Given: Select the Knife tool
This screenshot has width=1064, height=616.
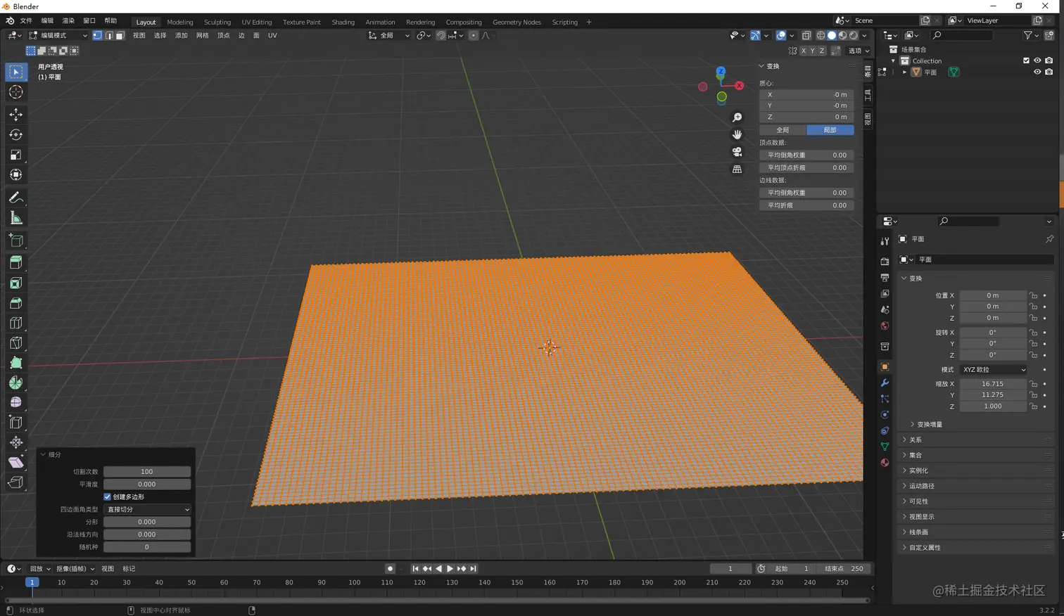Looking at the screenshot, I should pyautogui.click(x=15, y=343).
